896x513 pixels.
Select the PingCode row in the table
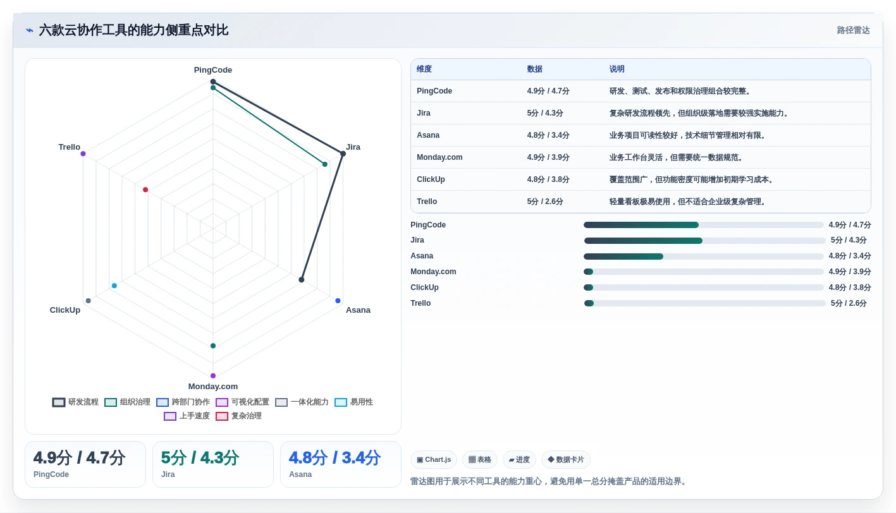(641, 91)
